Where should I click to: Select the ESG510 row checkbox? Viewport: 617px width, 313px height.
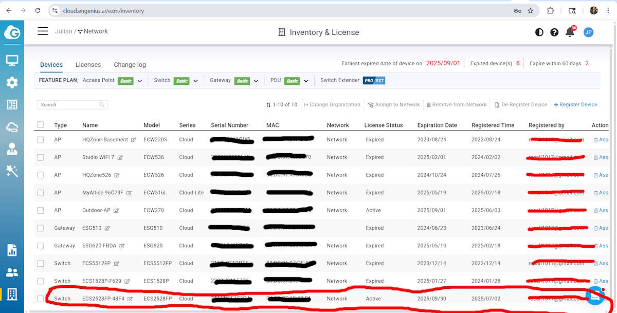[41, 228]
